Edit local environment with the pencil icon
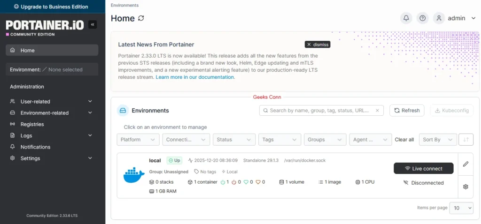Viewport: 481px width, 224px height. pyautogui.click(x=465, y=164)
